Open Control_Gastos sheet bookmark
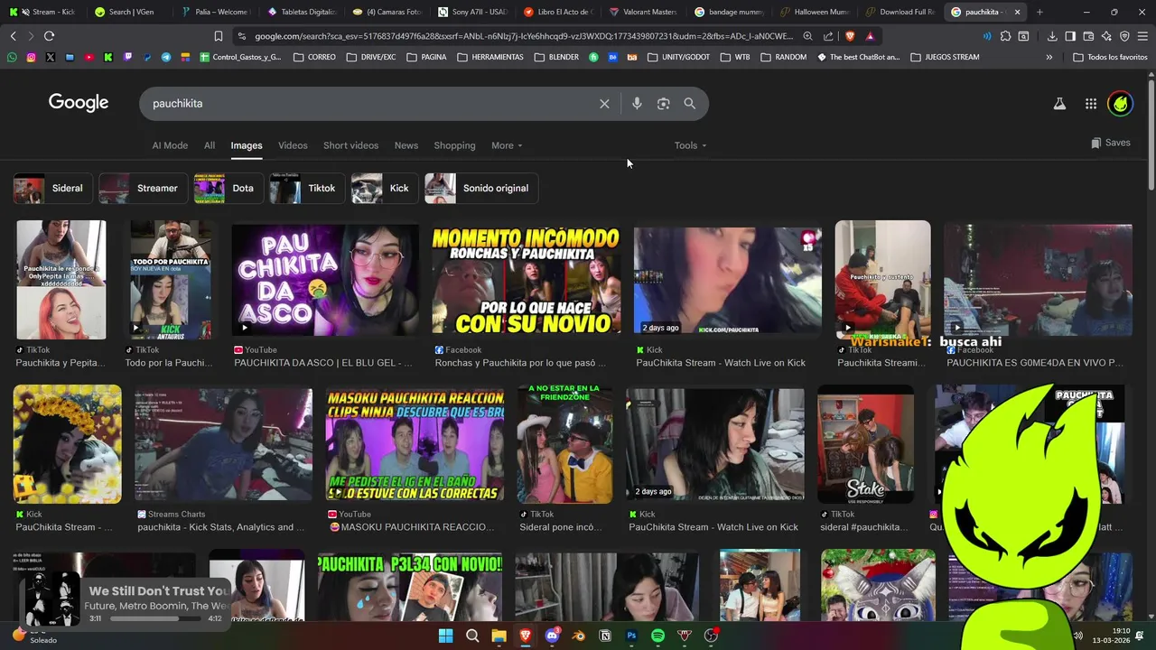This screenshot has height=650, width=1156. pyautogui.click(x=241, y=57)
